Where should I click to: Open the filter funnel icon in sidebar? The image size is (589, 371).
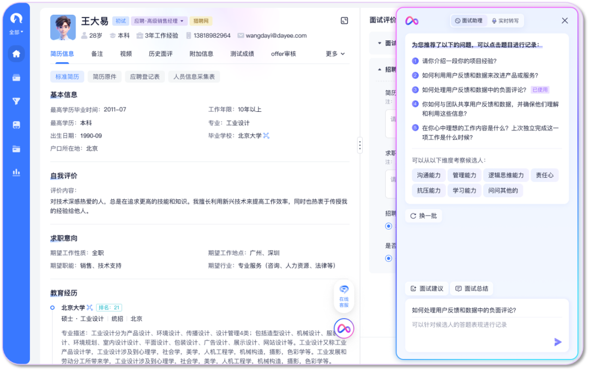[16, 99]
